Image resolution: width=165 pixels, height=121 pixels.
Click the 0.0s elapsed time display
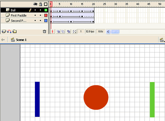(x=101, y=32)
